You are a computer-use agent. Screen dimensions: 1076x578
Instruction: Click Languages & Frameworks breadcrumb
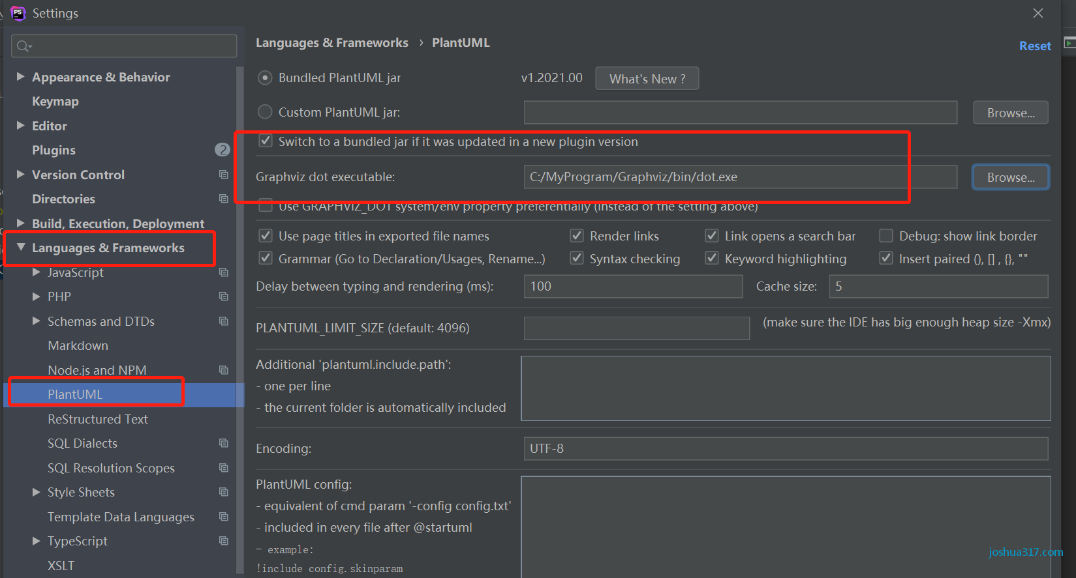tap(331, 43)
